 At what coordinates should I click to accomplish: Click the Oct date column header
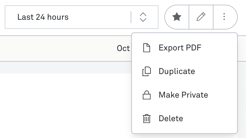[x=123, y=48]
